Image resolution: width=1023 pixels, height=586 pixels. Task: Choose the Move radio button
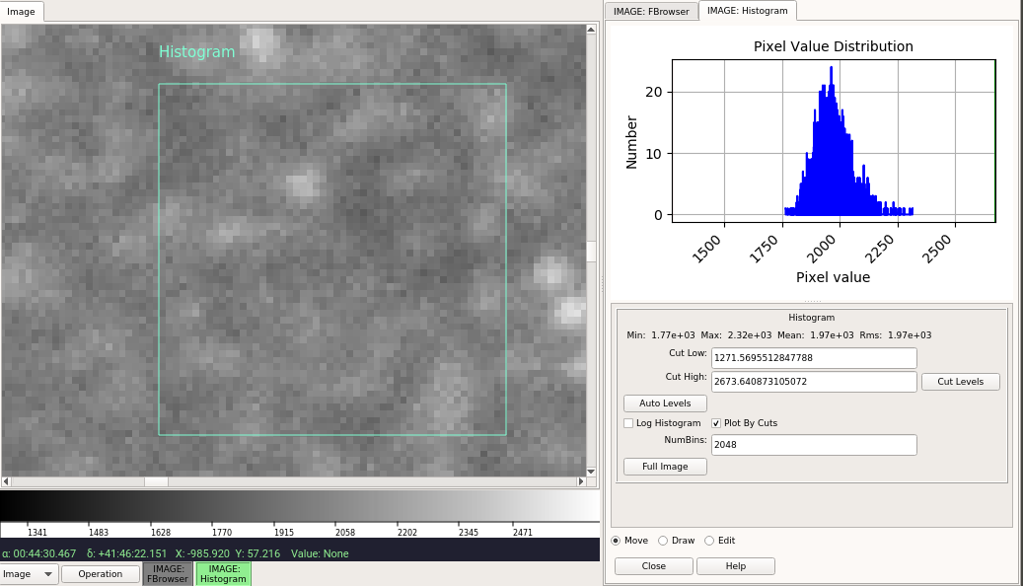point(616,541)
